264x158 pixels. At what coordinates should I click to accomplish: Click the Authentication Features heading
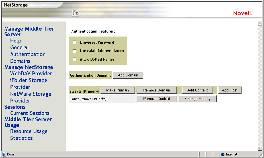point(93,31)
